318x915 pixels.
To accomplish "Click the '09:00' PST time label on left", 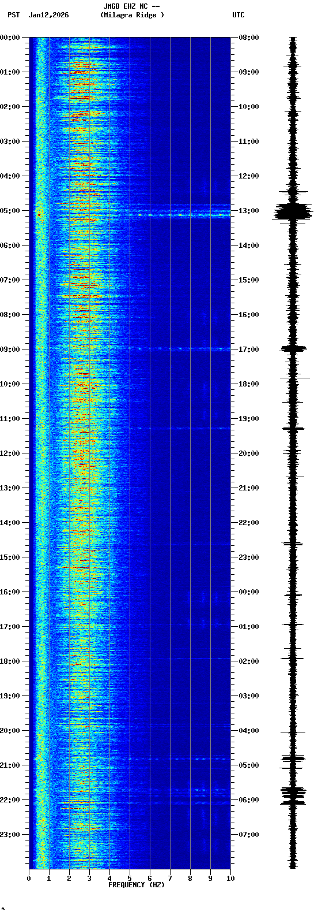I will coord(10,349).
